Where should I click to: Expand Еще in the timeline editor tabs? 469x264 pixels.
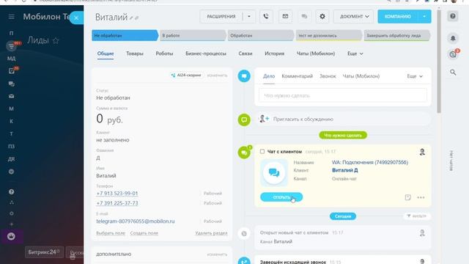pos(415,76)
